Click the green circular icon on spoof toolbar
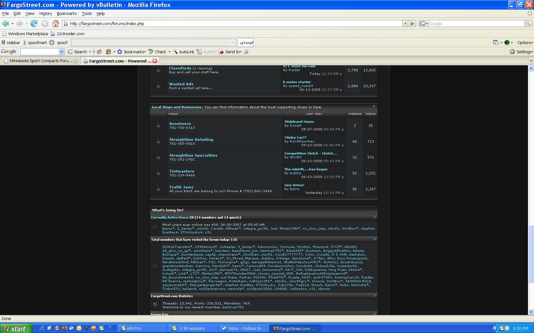534x333 pixels. point(507,42)
